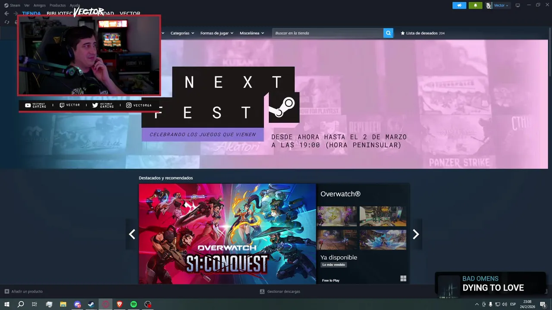The width and height of the screenshot is (552, 310).
Task: Click the Bad Omens Dying to Love widget
Action: [490, 284]
